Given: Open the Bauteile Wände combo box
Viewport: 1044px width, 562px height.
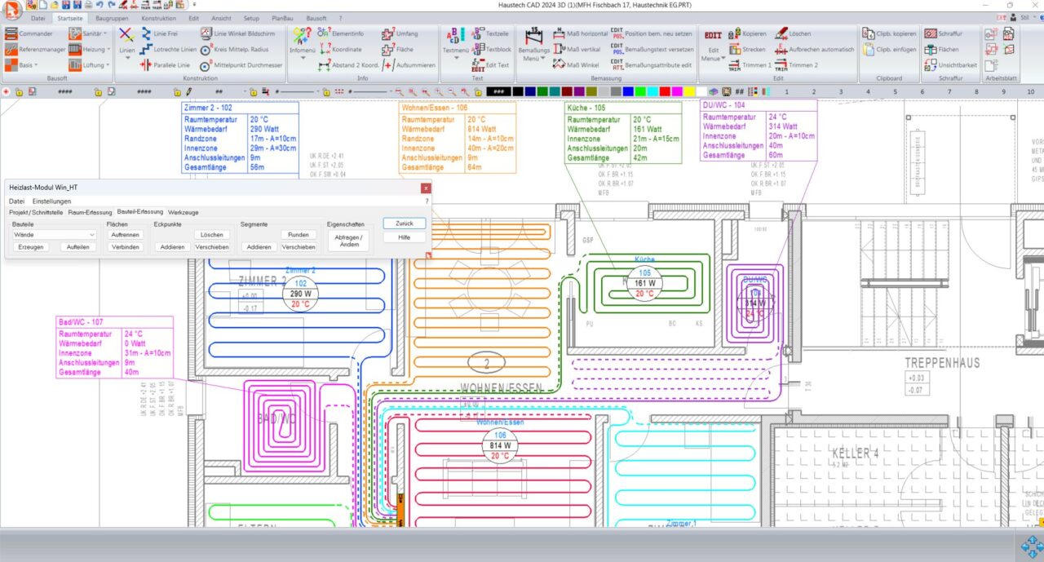Looking at the screenshot, I should coord(55,234).
